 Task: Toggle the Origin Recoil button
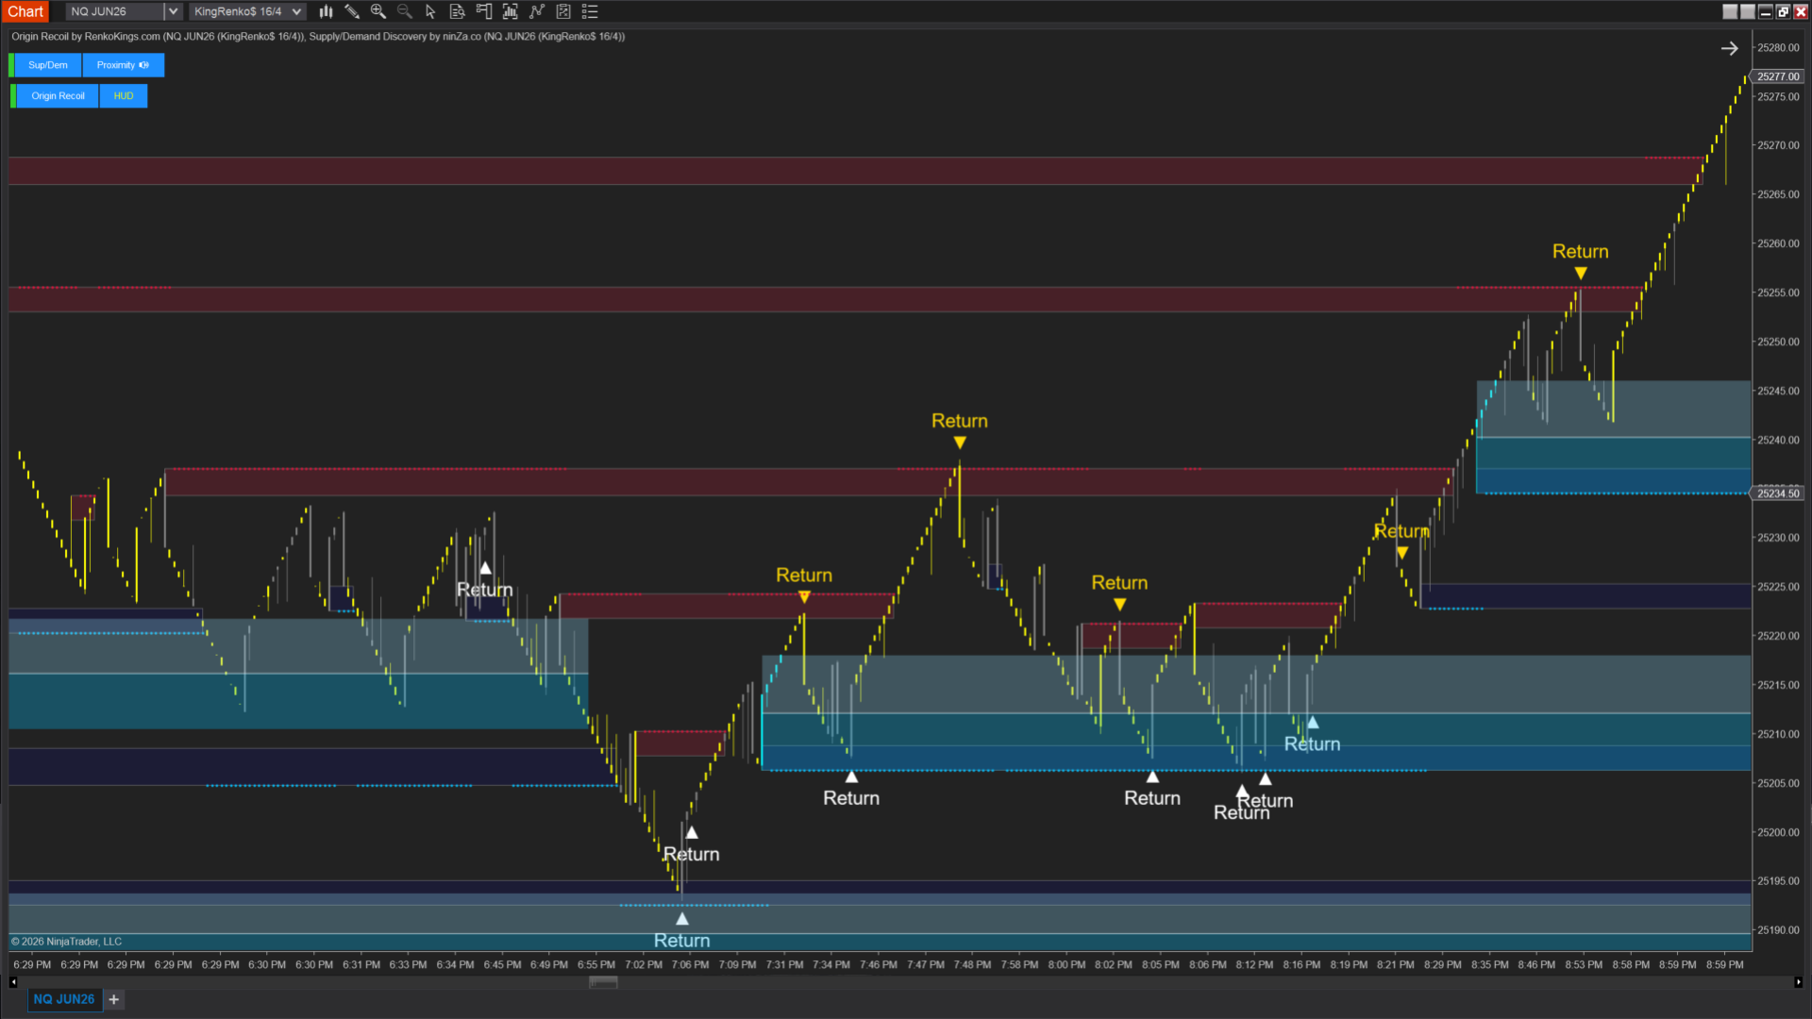coord(58,96)
